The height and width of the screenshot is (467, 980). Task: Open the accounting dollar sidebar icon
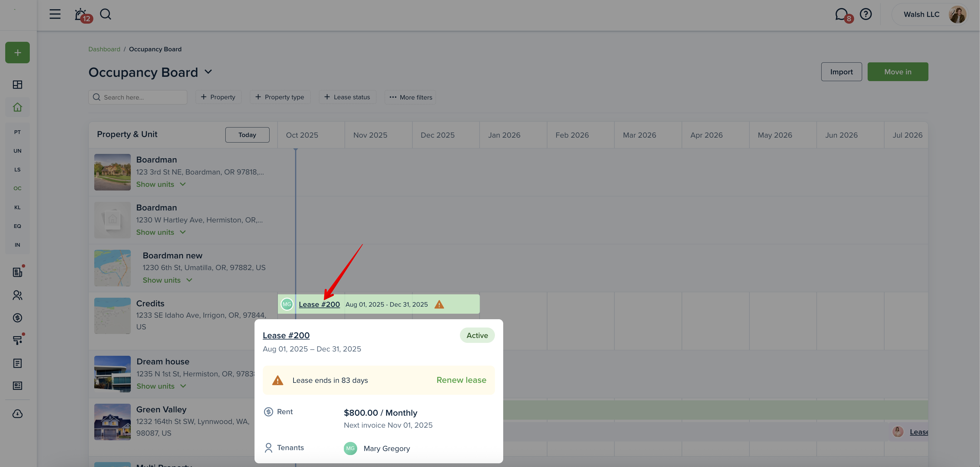[17, 318]
